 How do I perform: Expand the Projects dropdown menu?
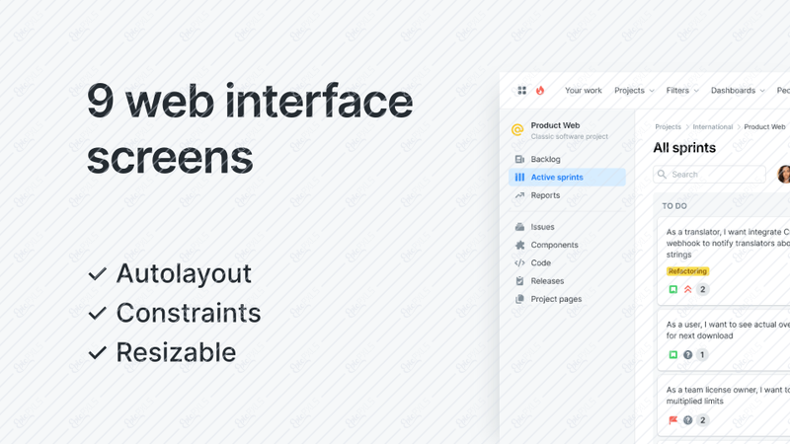pos(634,91)
